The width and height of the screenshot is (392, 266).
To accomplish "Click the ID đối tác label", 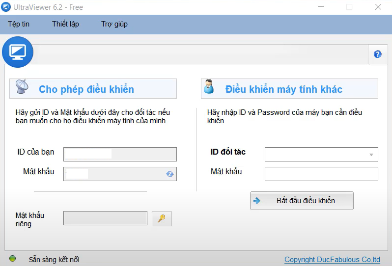I will 228,152.
